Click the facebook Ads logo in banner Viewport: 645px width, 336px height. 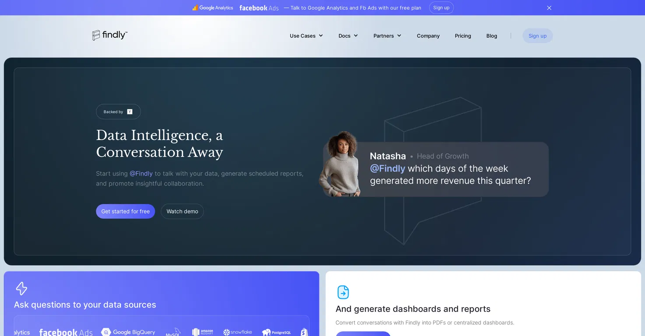pos(259,8)
